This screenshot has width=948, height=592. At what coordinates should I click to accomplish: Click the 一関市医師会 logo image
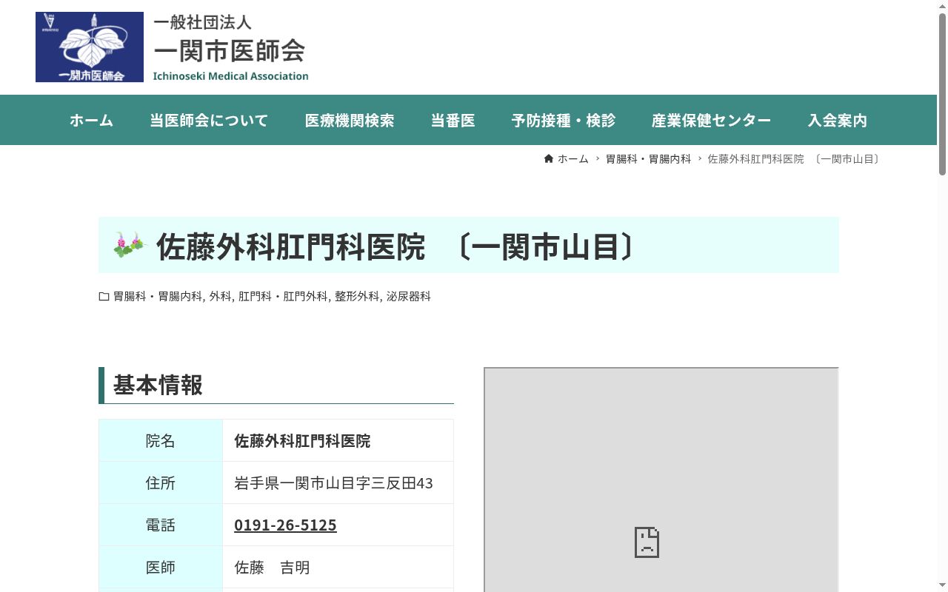pyautogui.click(x=90, y=47)
